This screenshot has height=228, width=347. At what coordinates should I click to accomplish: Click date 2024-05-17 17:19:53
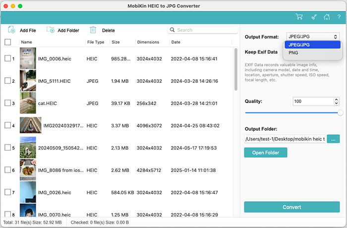[x=194, y=148]
